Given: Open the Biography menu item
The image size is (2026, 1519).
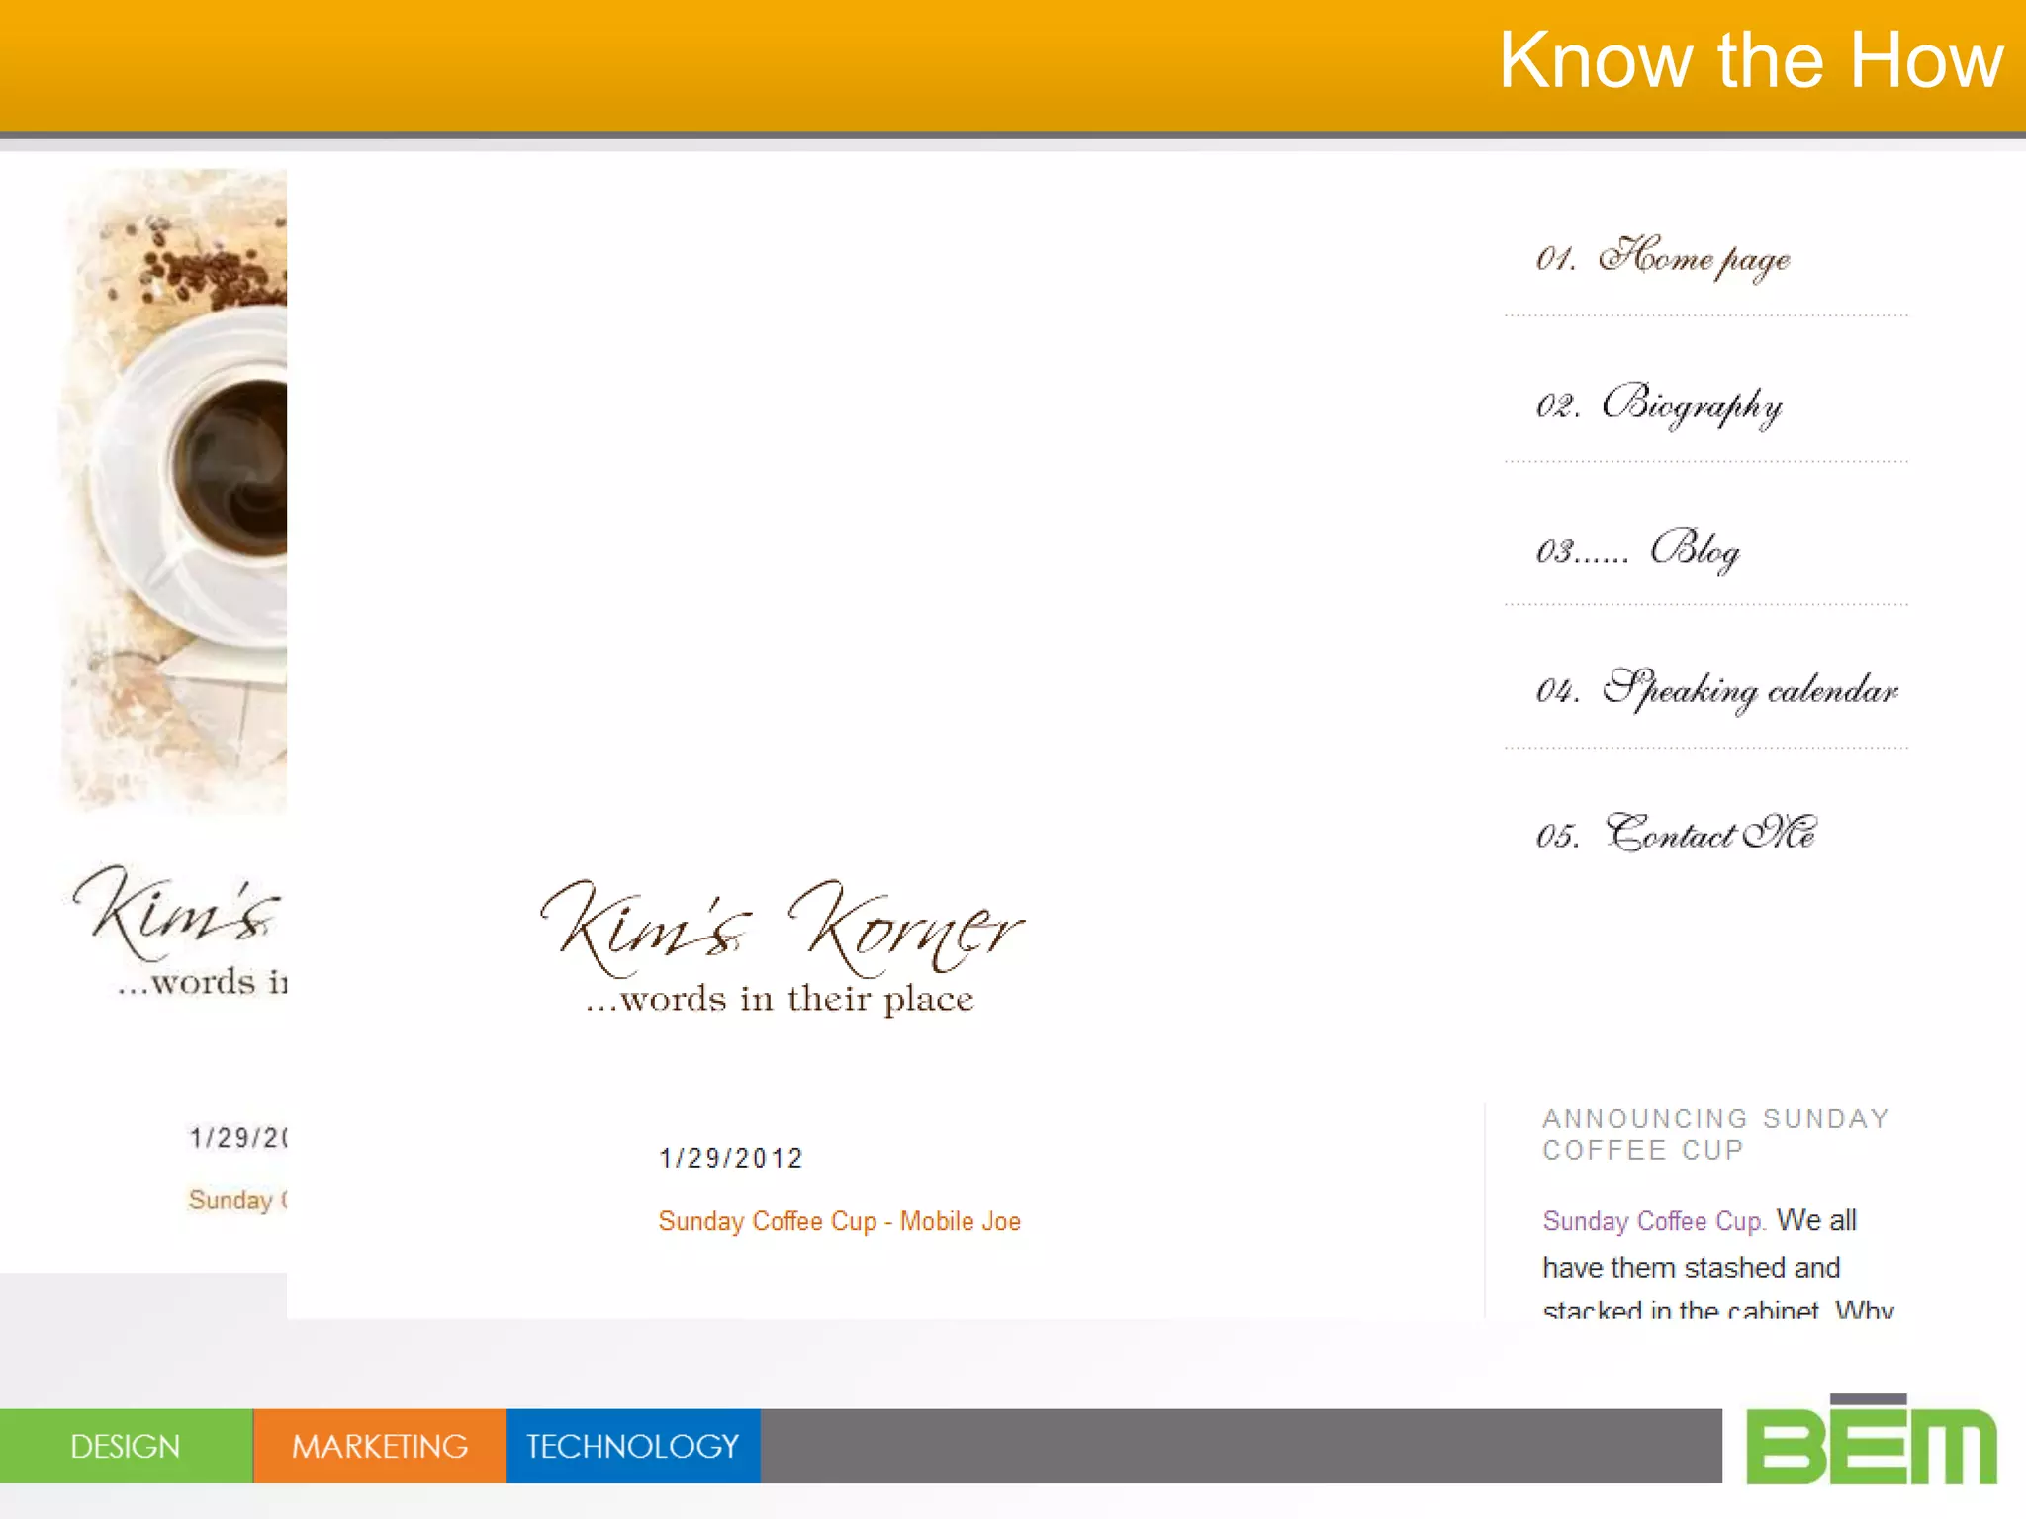Looking at the screenshot, I should (x=1659, y=404).
